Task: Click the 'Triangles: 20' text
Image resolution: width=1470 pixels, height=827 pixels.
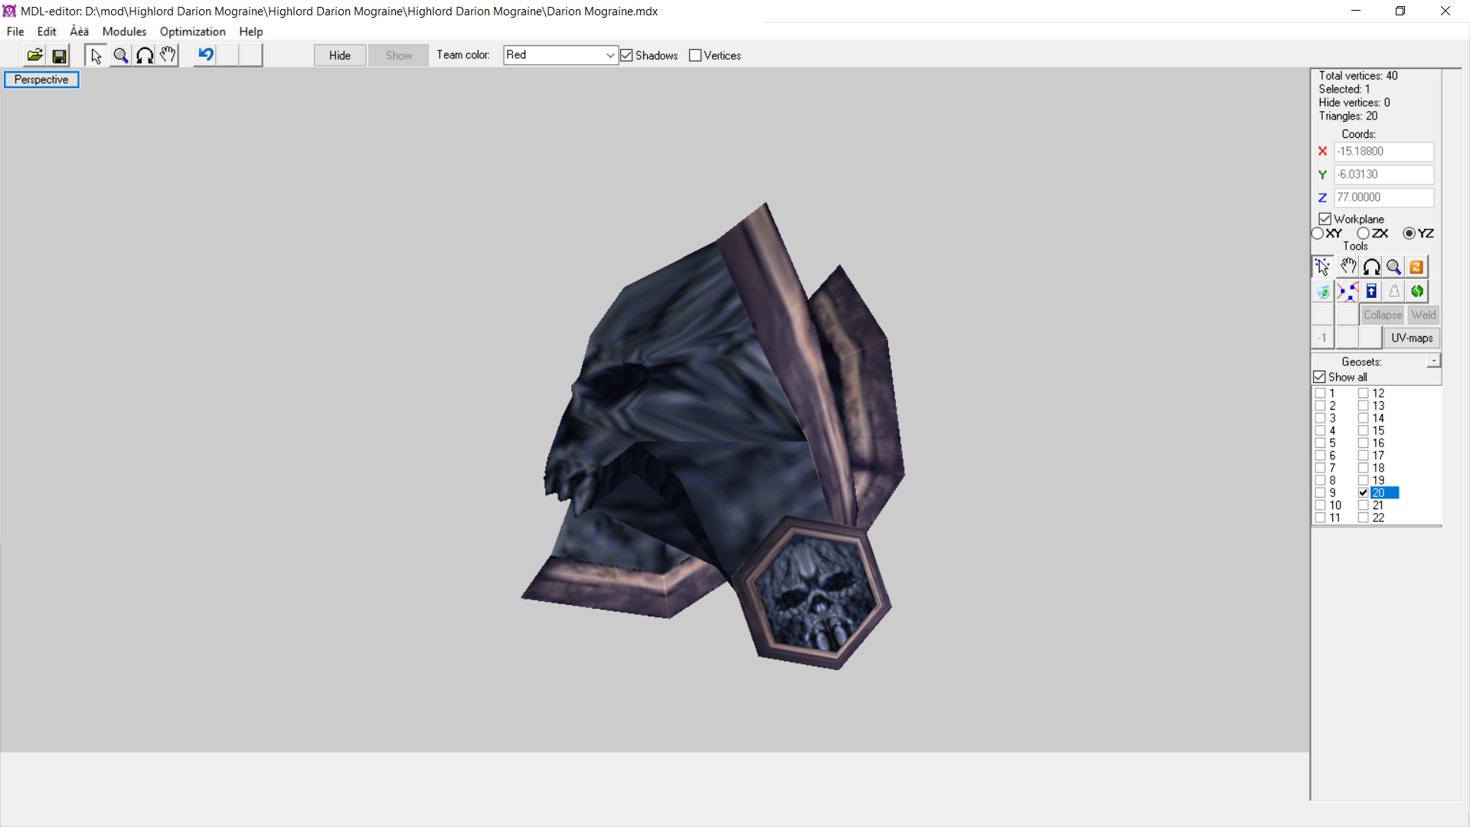Action: tap(1347, 116)
